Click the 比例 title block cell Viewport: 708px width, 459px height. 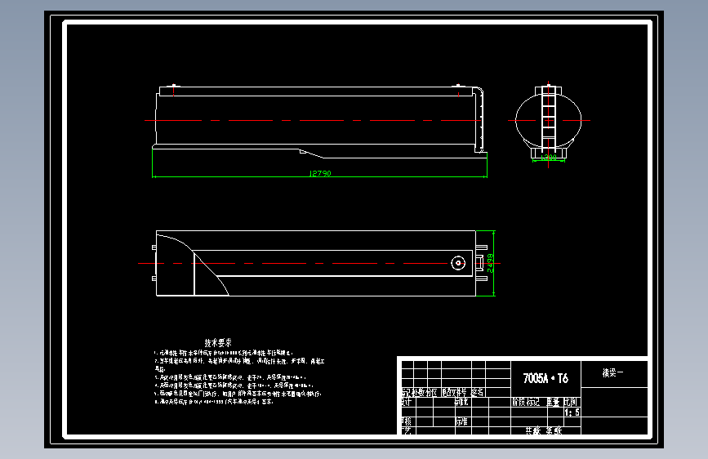click(x=571, y=402)
